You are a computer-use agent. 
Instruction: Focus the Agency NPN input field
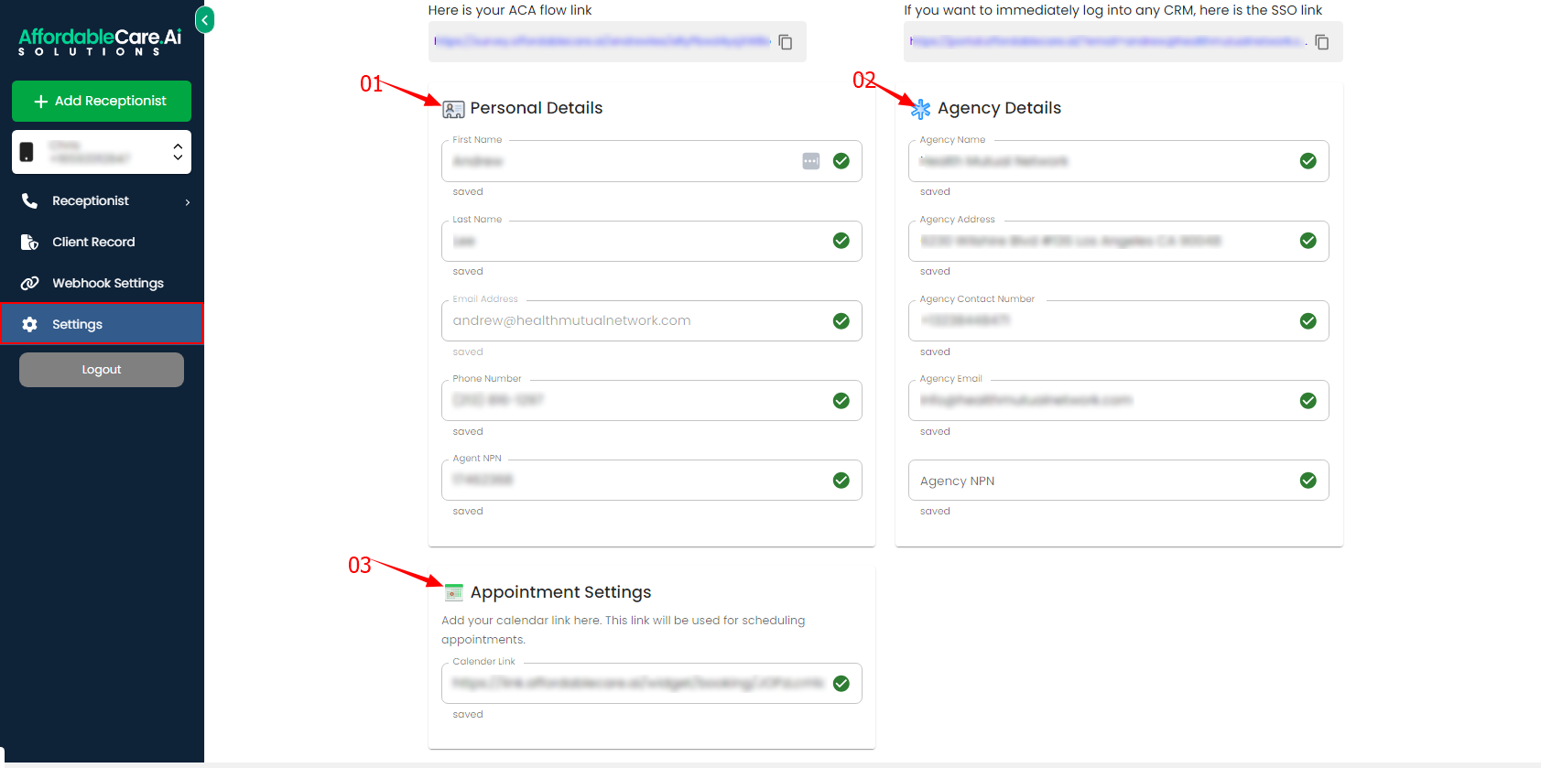coord(1099,481)
